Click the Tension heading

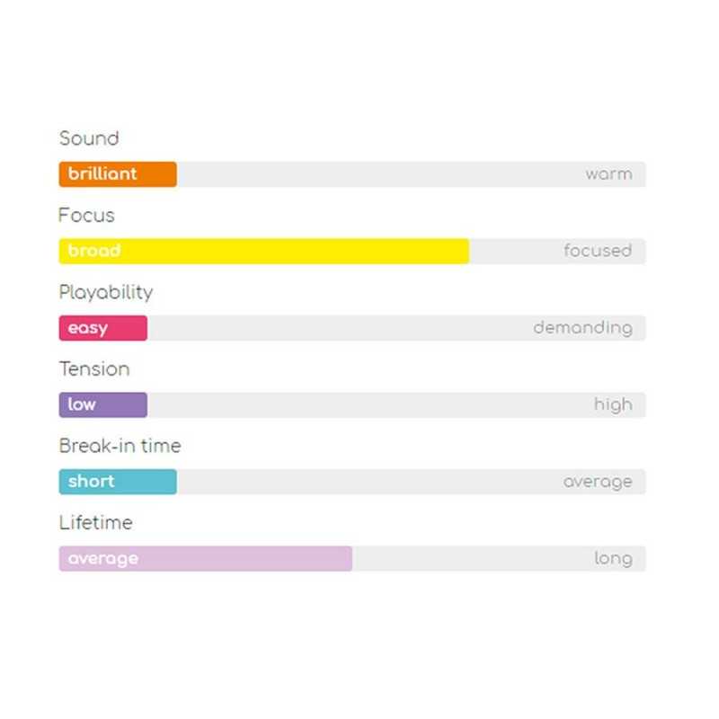pyautogui.click(x=94, y=369)
